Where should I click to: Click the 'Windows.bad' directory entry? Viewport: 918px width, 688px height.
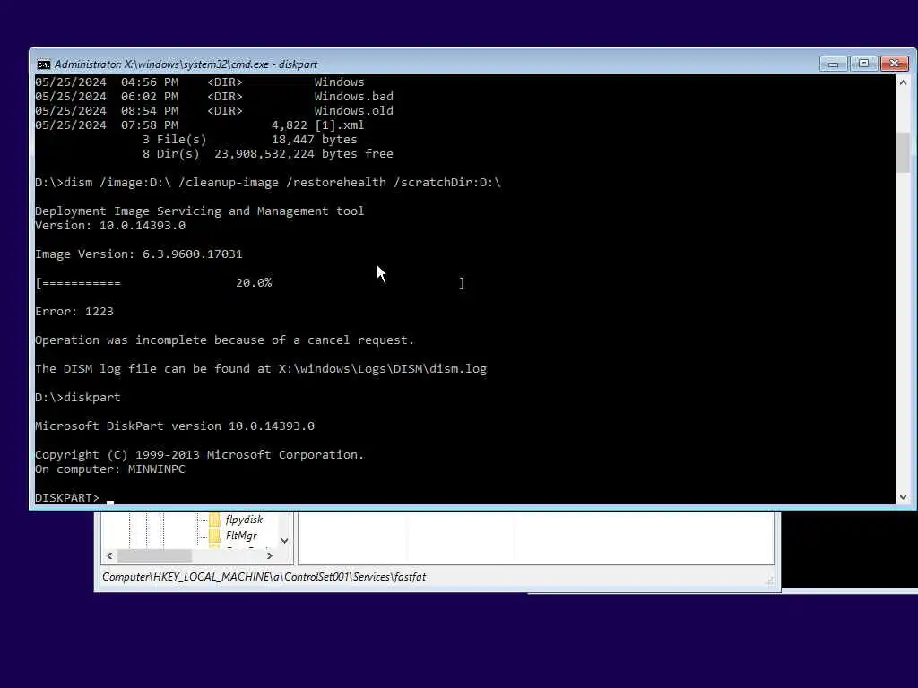[353, 96]
